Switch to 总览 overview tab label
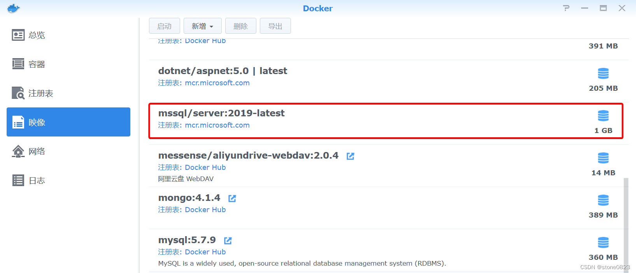The width and height of the screenshot is (636, 273). [37, 35]
